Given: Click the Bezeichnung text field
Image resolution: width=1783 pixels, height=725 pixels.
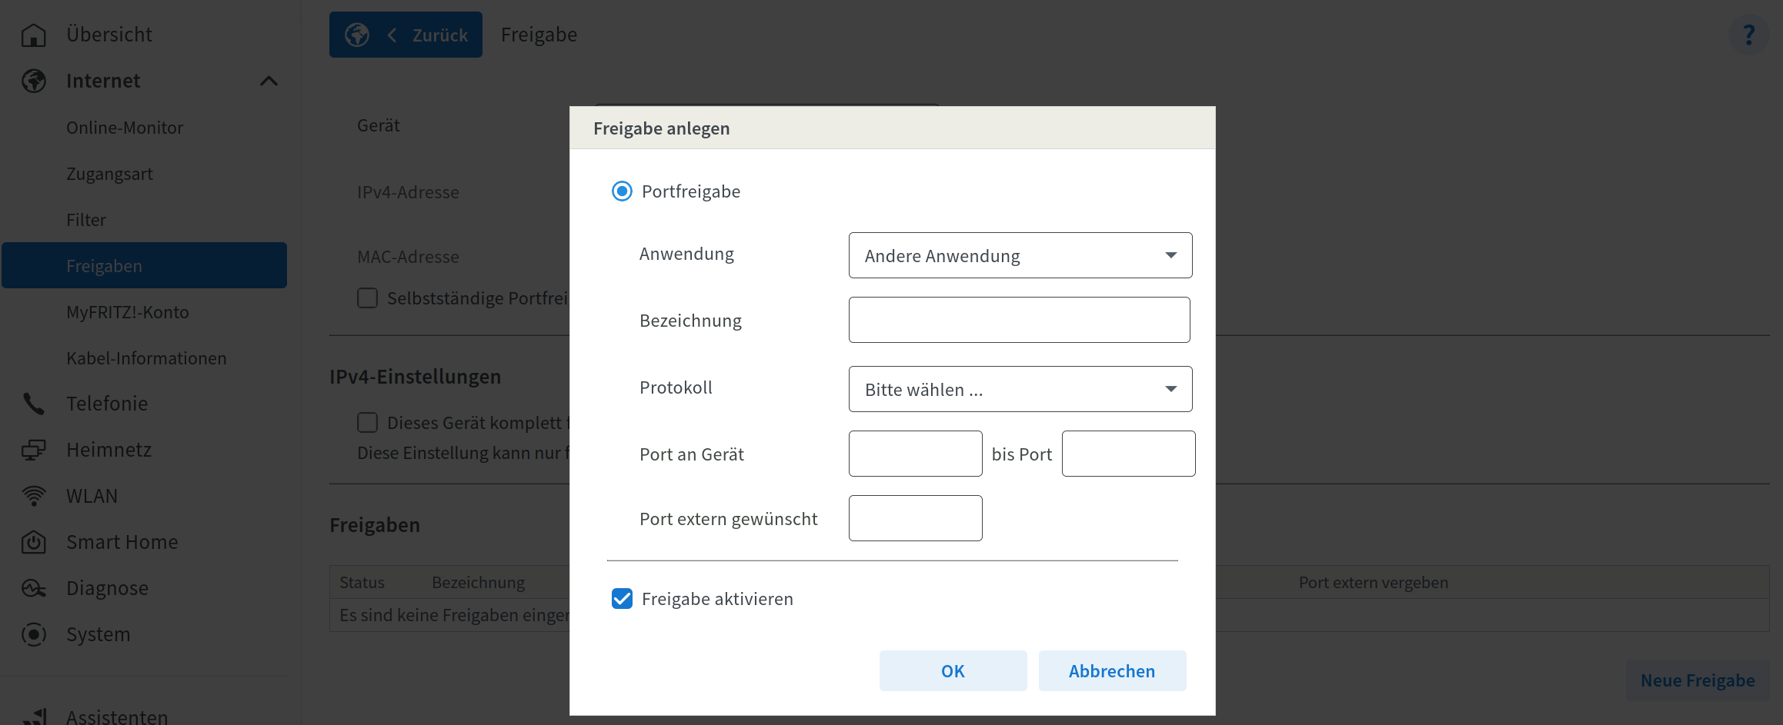Looking at the screenshot, I should click(1019, 320).
